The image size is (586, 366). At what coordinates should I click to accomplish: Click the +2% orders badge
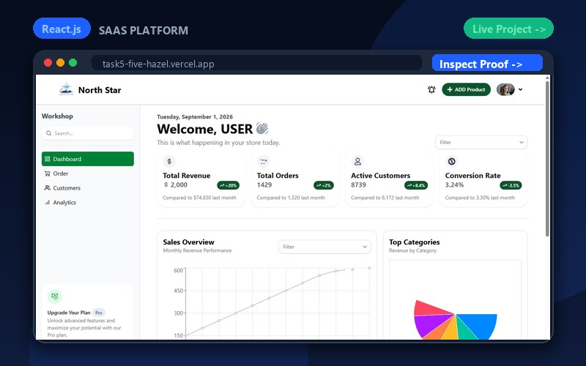click(324, 185)
